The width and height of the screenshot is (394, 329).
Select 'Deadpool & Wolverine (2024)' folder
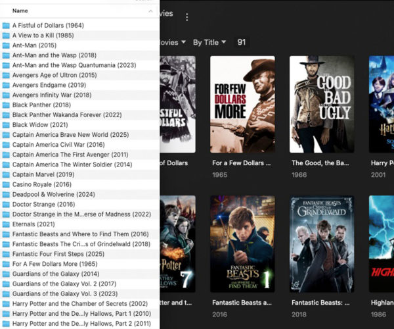click(79, 194)
